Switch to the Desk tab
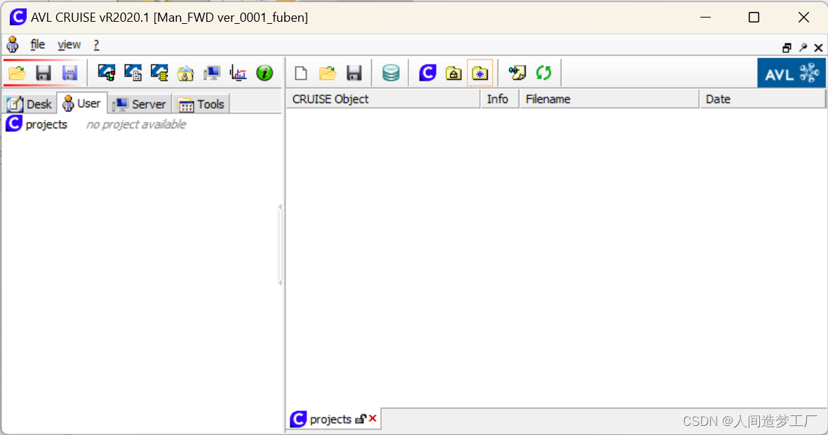828x435 pixels. [x=29, y=104]
